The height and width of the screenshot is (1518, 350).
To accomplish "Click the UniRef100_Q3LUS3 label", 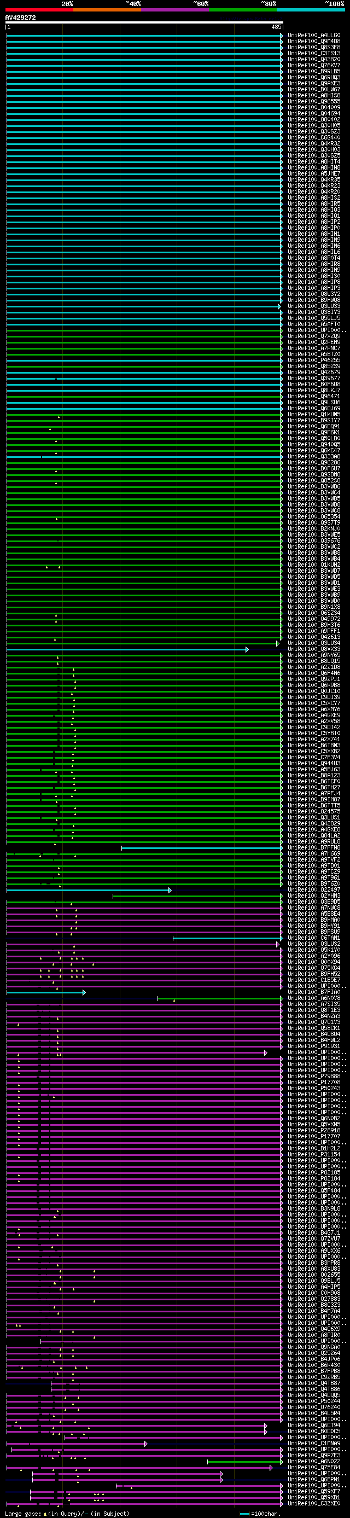I will point(314,306).
